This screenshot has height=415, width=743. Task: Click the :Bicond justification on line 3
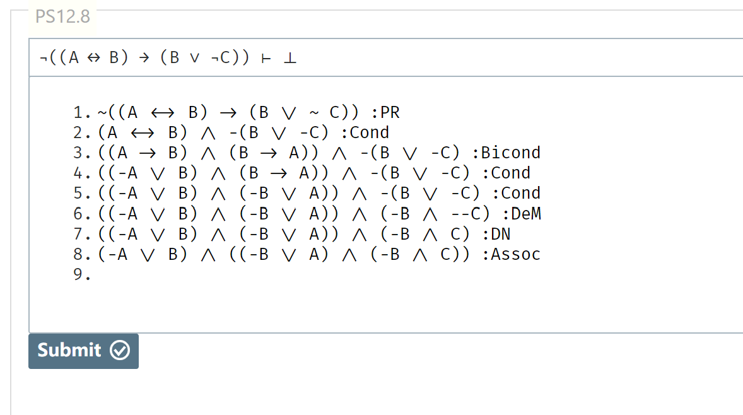(506, 153)
